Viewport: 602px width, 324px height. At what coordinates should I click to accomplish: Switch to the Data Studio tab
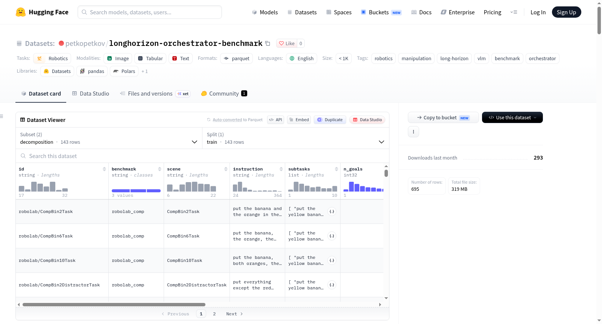(x=90, y=94)
